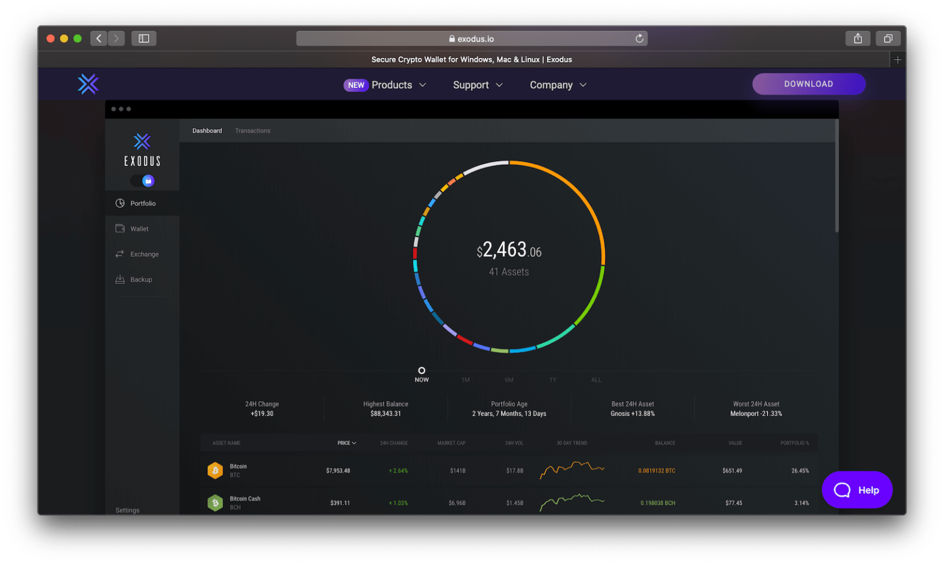The image size is (944, 565).
Task: Click the white segment of portfolio ring
Action: [x=486, y=166]
